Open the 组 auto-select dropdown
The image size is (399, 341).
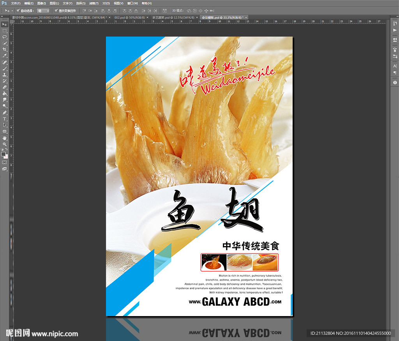[43, 11]
